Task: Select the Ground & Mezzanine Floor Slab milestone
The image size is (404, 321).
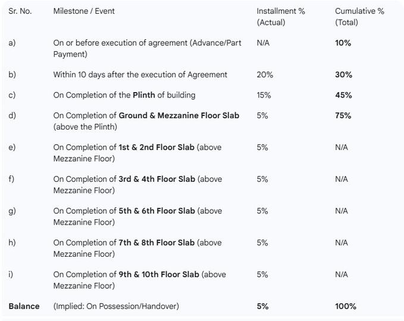Action: click(x=146, y=121)
